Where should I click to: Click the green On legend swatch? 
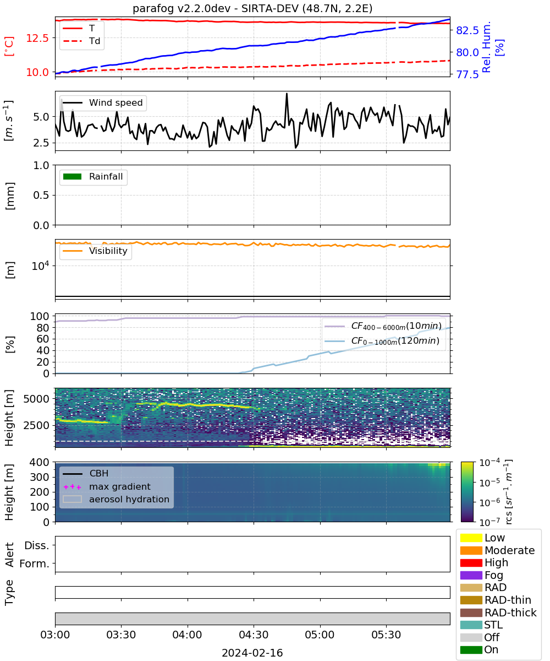click(471, 649)
